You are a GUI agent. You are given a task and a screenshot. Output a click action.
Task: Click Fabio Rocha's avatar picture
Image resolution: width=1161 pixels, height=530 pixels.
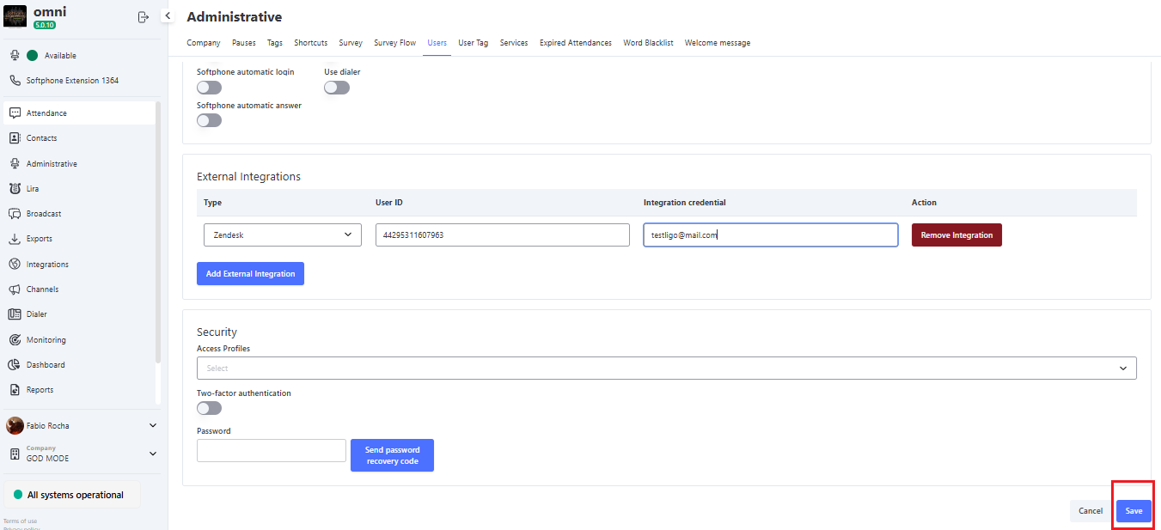point(15,425)
